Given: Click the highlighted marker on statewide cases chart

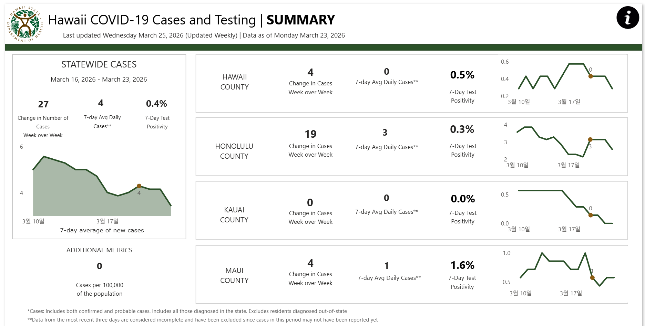Looking at the screenshot, I should [139, 186].
